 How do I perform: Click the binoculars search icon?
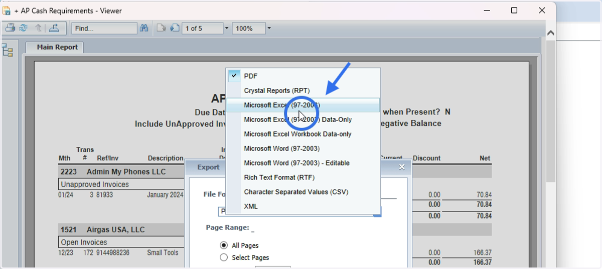pyautogui.click(x=144, y=28)
